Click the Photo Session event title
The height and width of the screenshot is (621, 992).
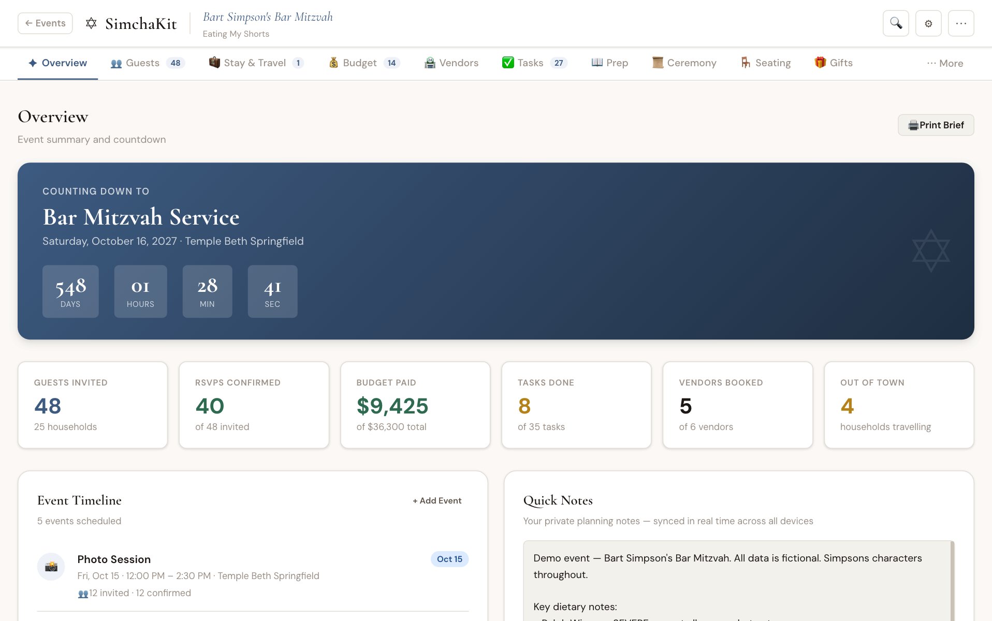point(114,559)
